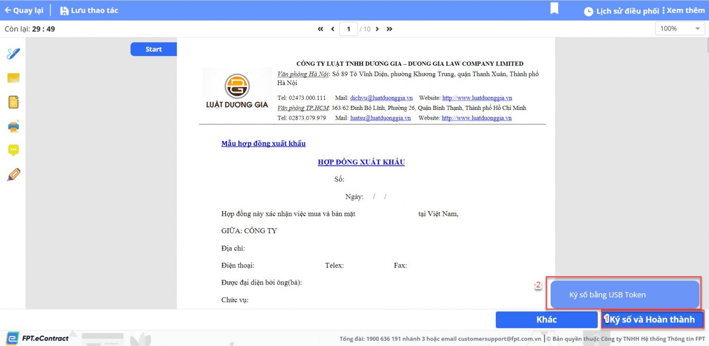The image size is (709, 346).
Task: Open Lịch sử điều phối history
Action: point(621,11)
